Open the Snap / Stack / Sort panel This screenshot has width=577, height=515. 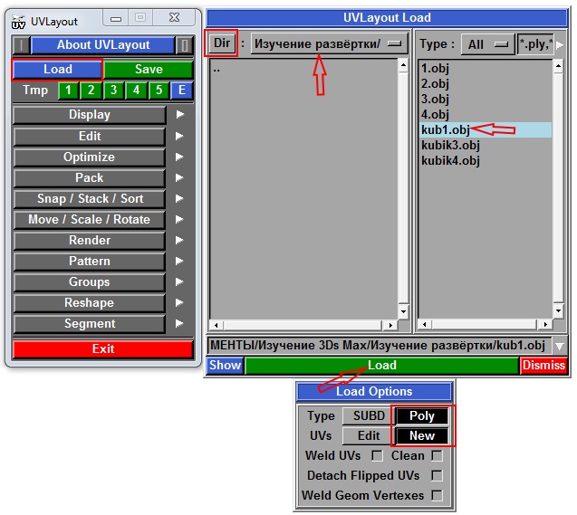point(89,199)
